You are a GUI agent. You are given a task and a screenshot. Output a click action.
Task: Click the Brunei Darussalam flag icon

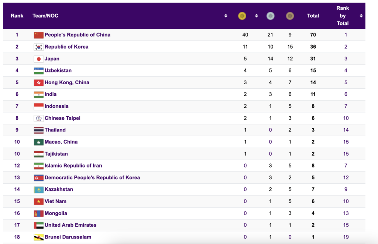click(x=38, y=237)
